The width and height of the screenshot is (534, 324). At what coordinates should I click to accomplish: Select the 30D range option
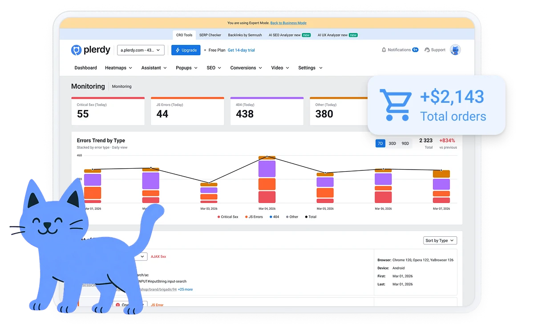coord(392,143)
